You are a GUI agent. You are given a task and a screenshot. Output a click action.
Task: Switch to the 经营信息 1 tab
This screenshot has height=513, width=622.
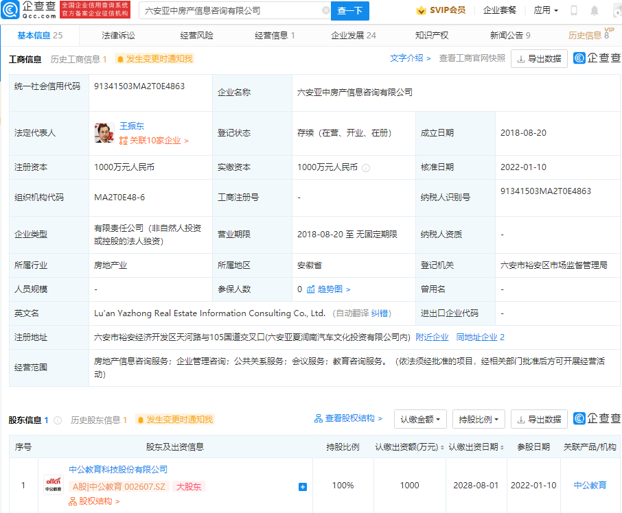[x=275, y=36]
